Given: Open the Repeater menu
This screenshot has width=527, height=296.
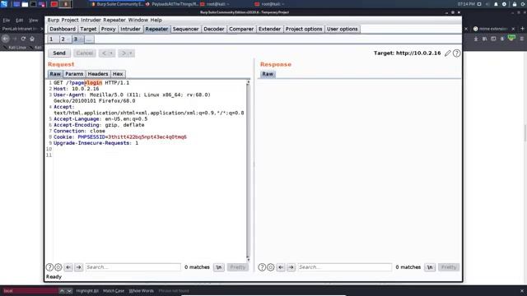Looking at the screenshot, I should (x=114, y=20).
